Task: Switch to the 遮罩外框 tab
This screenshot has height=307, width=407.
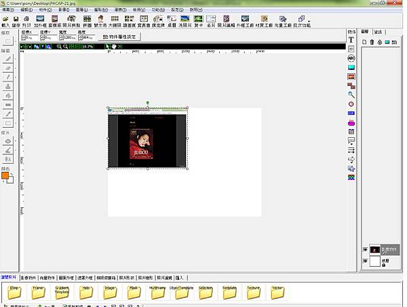Action: [x=85, y=278]
